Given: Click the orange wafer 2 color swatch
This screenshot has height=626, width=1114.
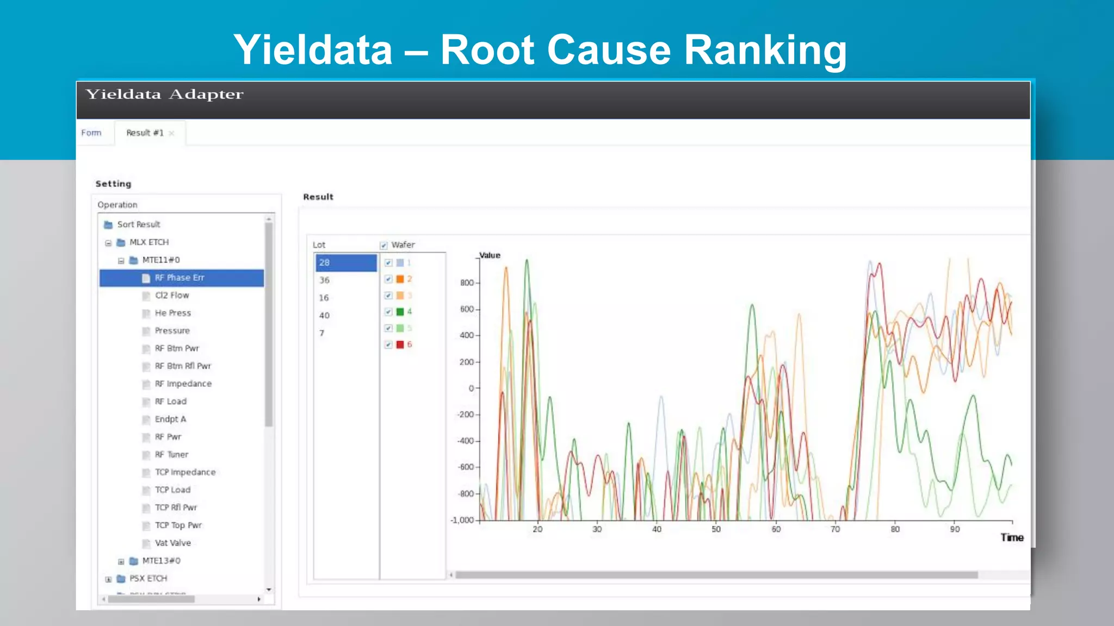Looking at the screenshot, I should (400, 279).
